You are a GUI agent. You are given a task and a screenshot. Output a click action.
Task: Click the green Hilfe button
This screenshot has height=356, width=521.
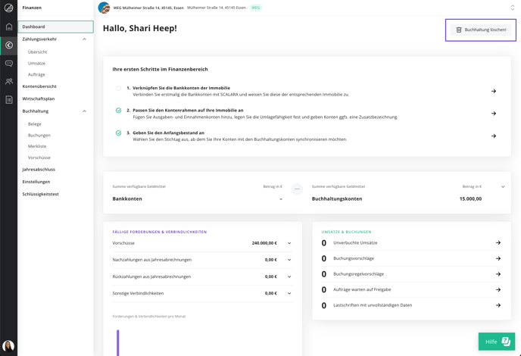click(x=497, y=342)
